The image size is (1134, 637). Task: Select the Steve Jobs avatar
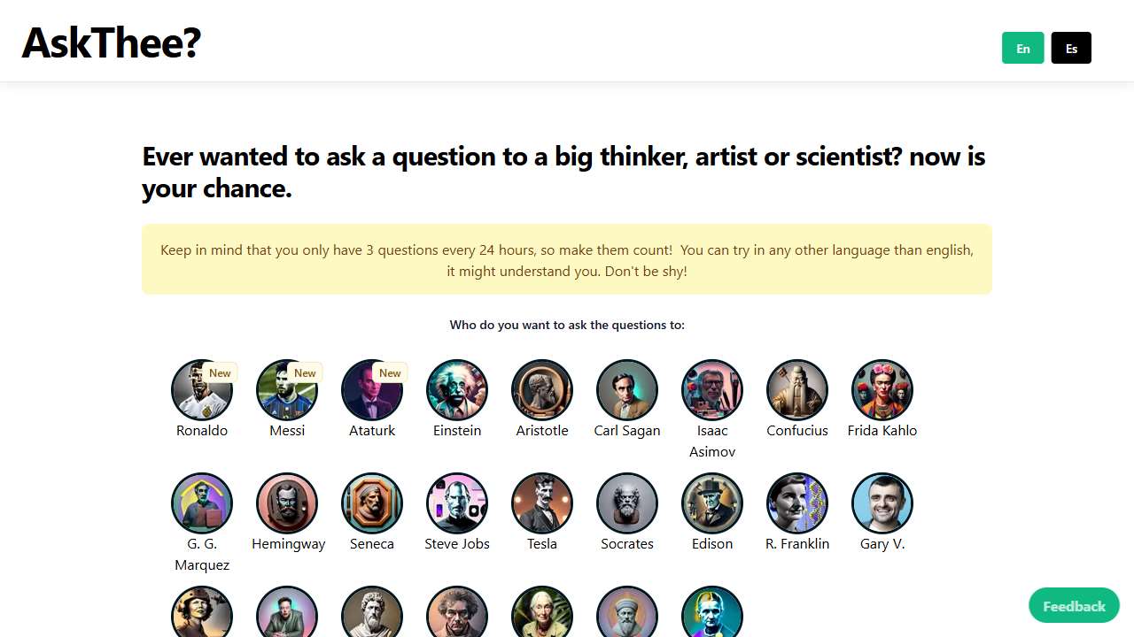pyautogui.click(x=457, y=503)
